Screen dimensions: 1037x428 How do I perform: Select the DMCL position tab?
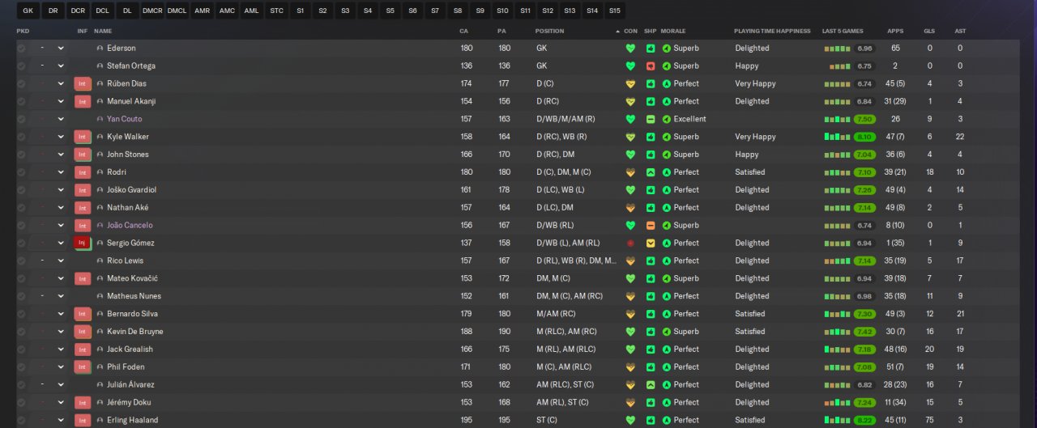coord(177,11)
